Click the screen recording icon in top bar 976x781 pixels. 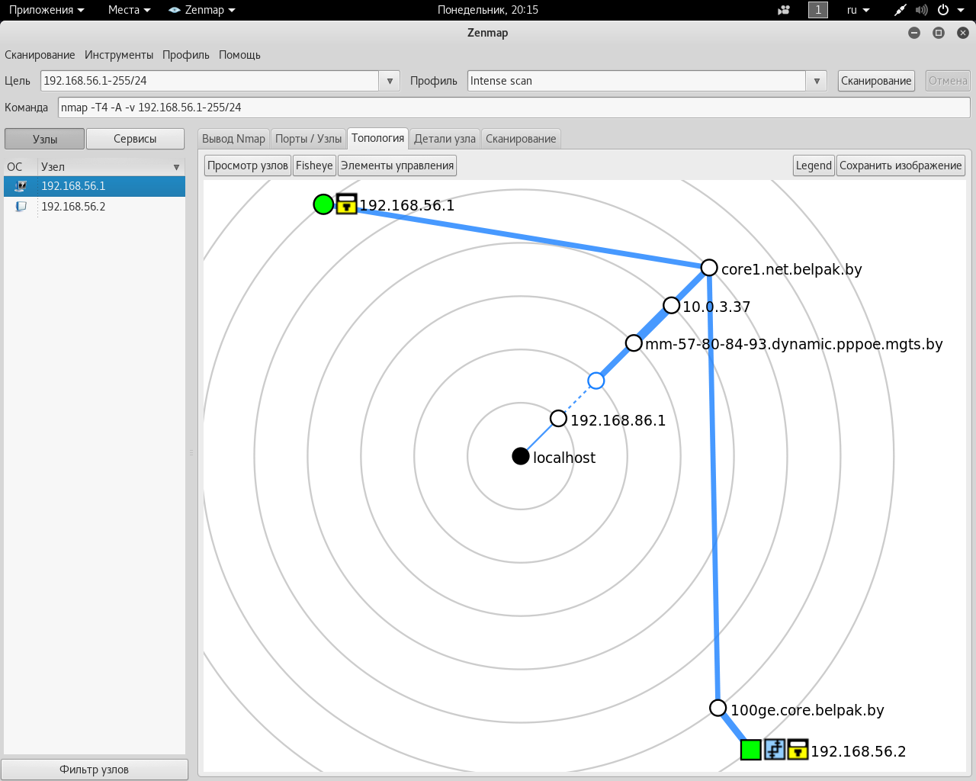point(784,10)
